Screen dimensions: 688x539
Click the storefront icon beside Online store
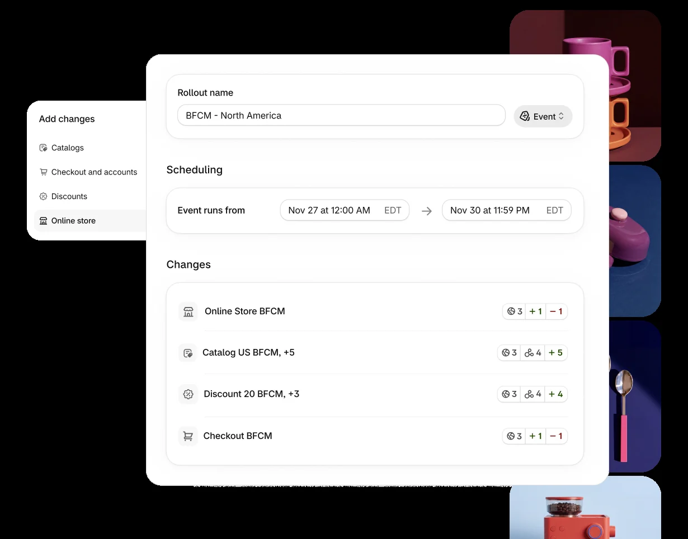tap(43, 221)
